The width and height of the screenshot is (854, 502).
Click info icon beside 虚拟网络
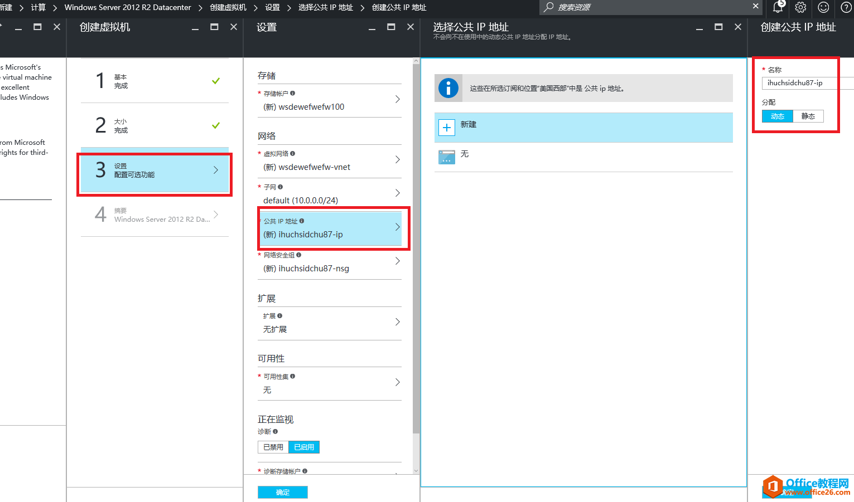[x=292, y=154]
